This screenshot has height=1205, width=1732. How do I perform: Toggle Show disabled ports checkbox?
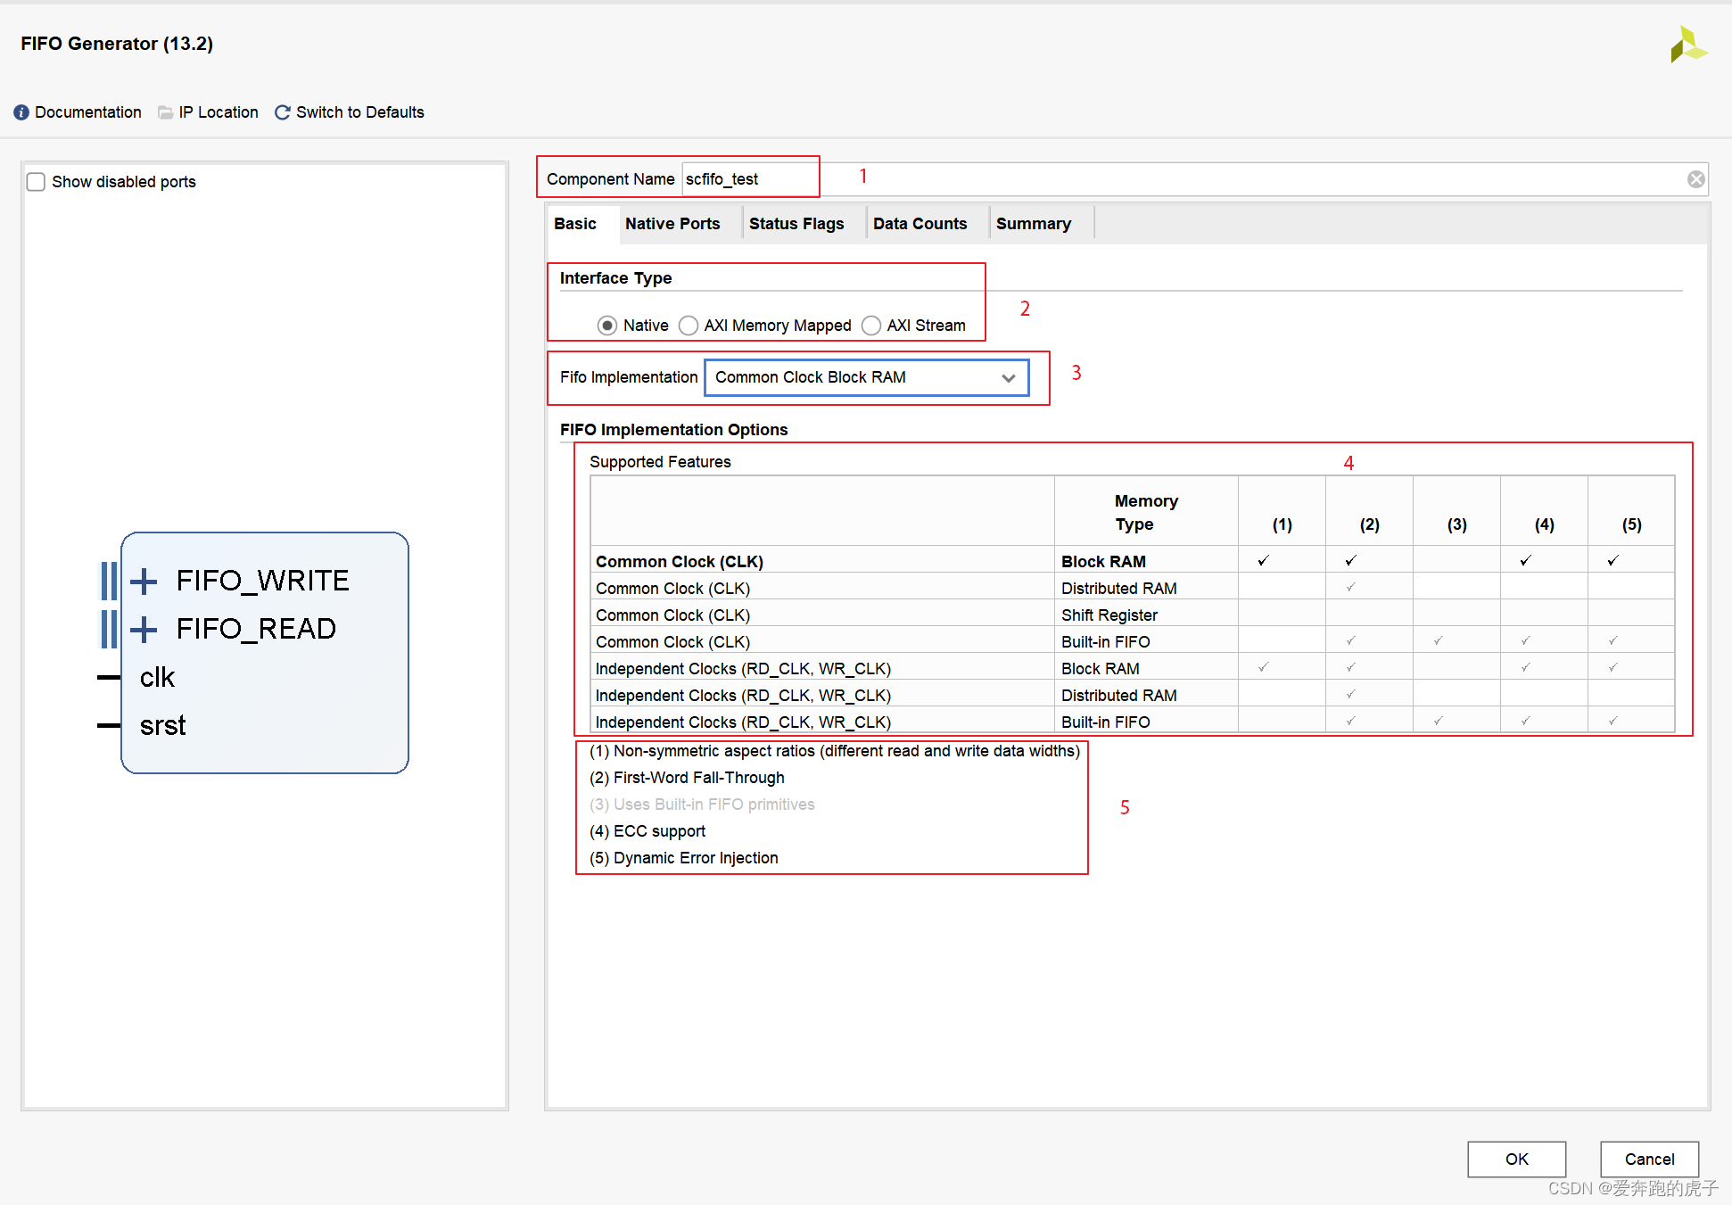point(36,183)
